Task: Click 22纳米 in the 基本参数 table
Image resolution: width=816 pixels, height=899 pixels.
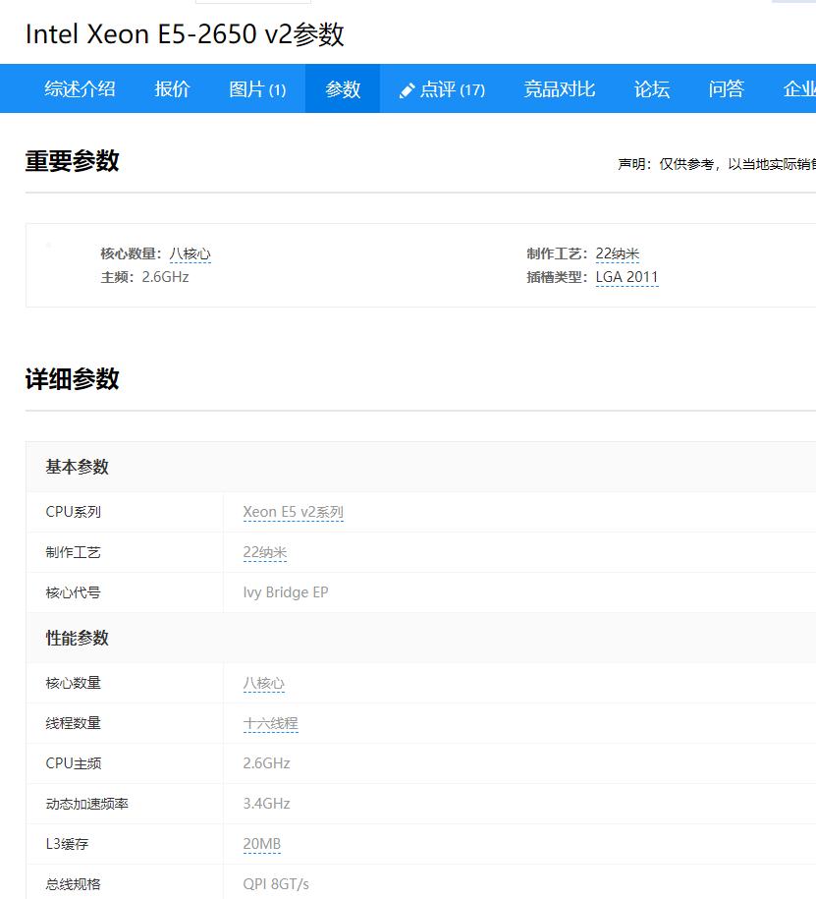Action: point(264,552)
